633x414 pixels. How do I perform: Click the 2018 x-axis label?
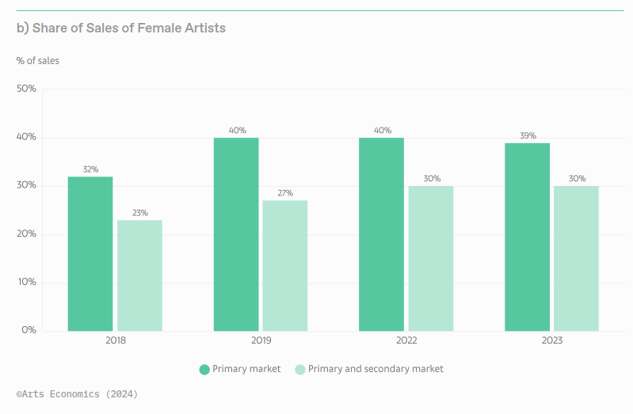coord(116,340)
